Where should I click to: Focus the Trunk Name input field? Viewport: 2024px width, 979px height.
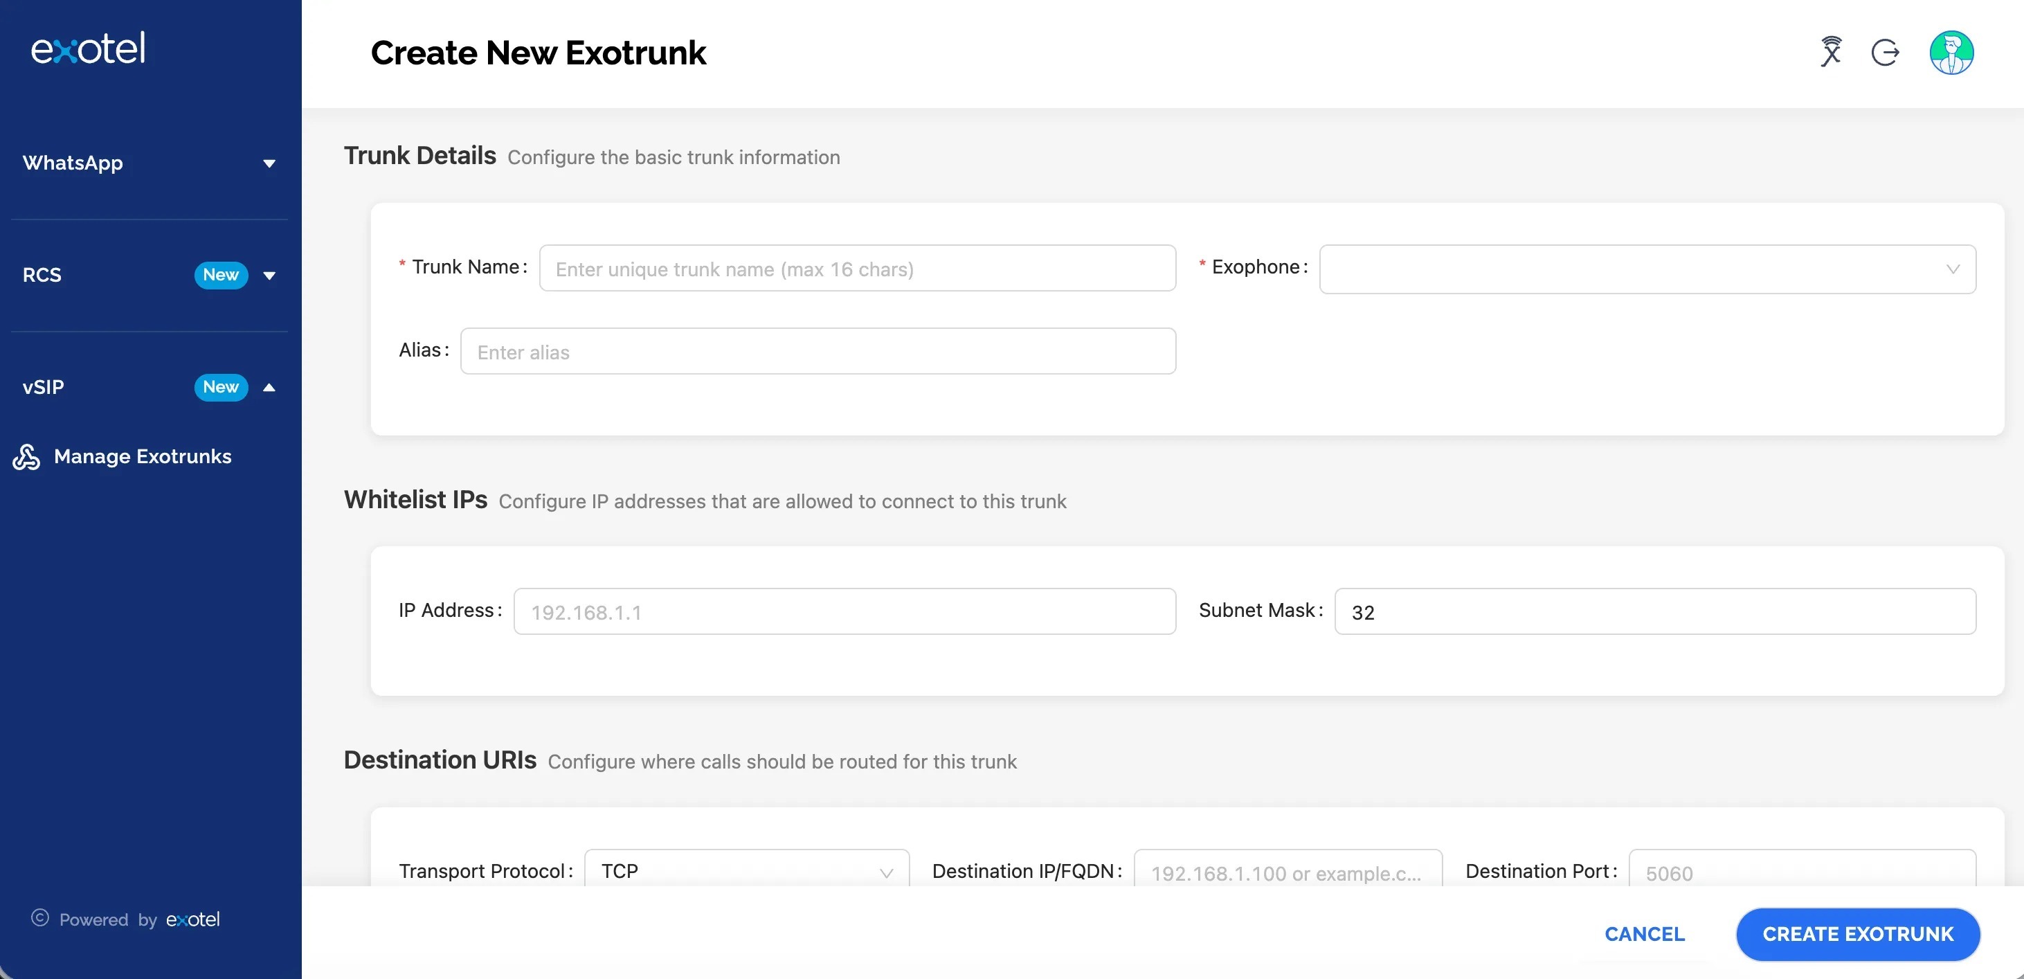(856, 269)
